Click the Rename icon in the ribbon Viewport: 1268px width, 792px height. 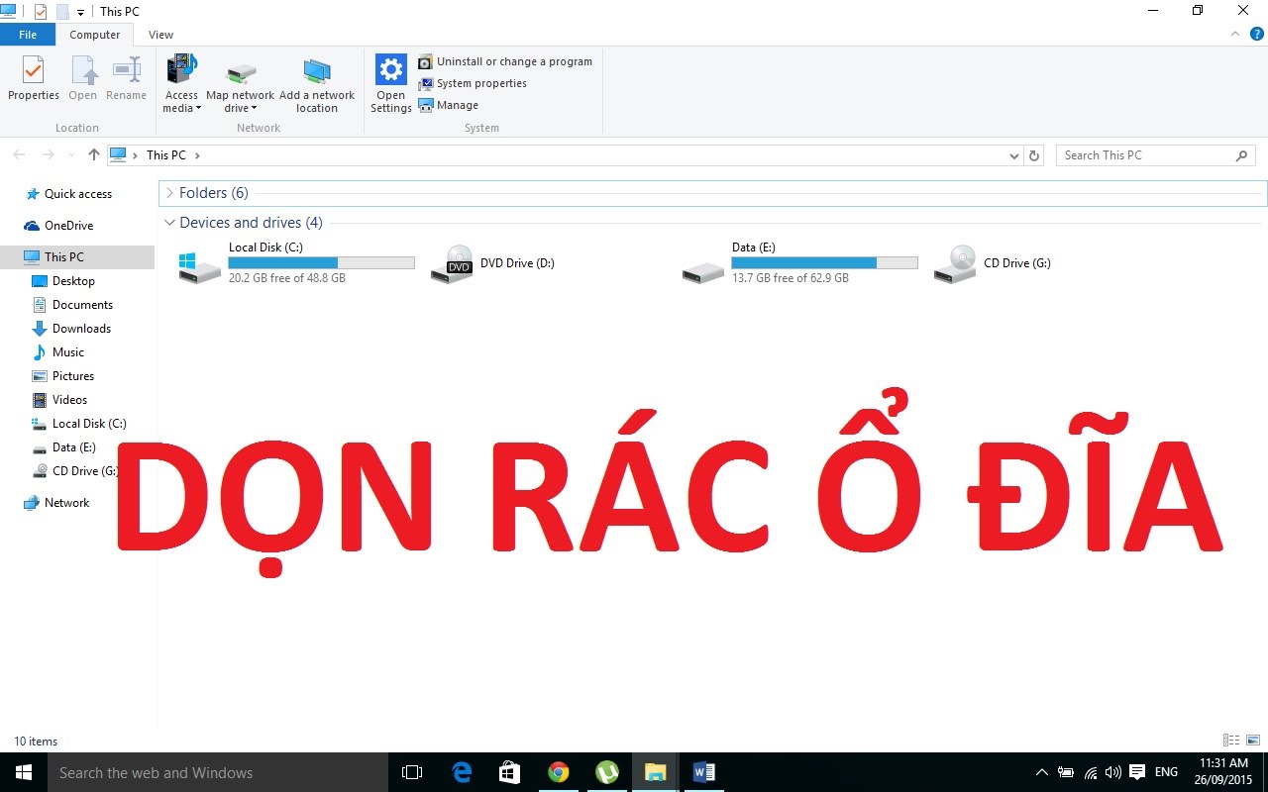click(x=126, y=79)
